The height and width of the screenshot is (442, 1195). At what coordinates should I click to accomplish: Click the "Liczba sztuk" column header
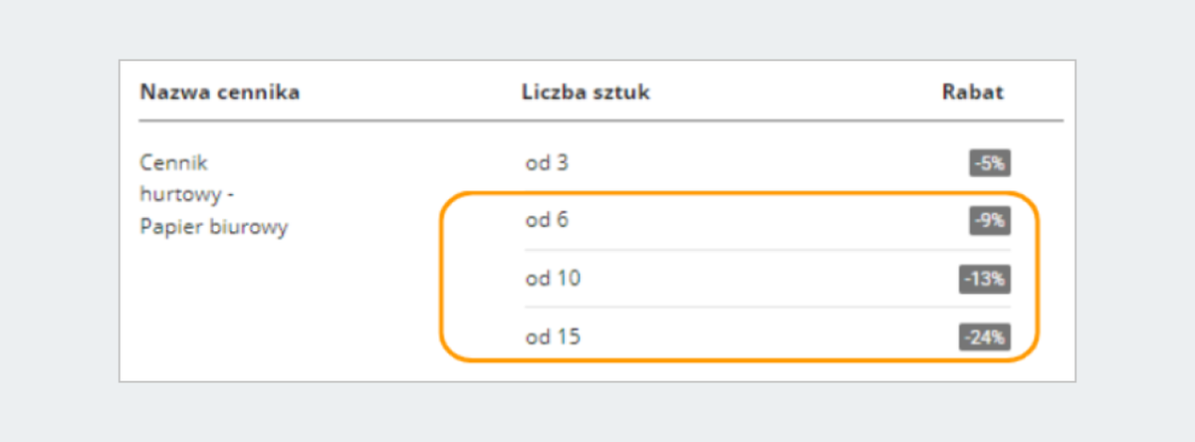click(x=586, y=93)
